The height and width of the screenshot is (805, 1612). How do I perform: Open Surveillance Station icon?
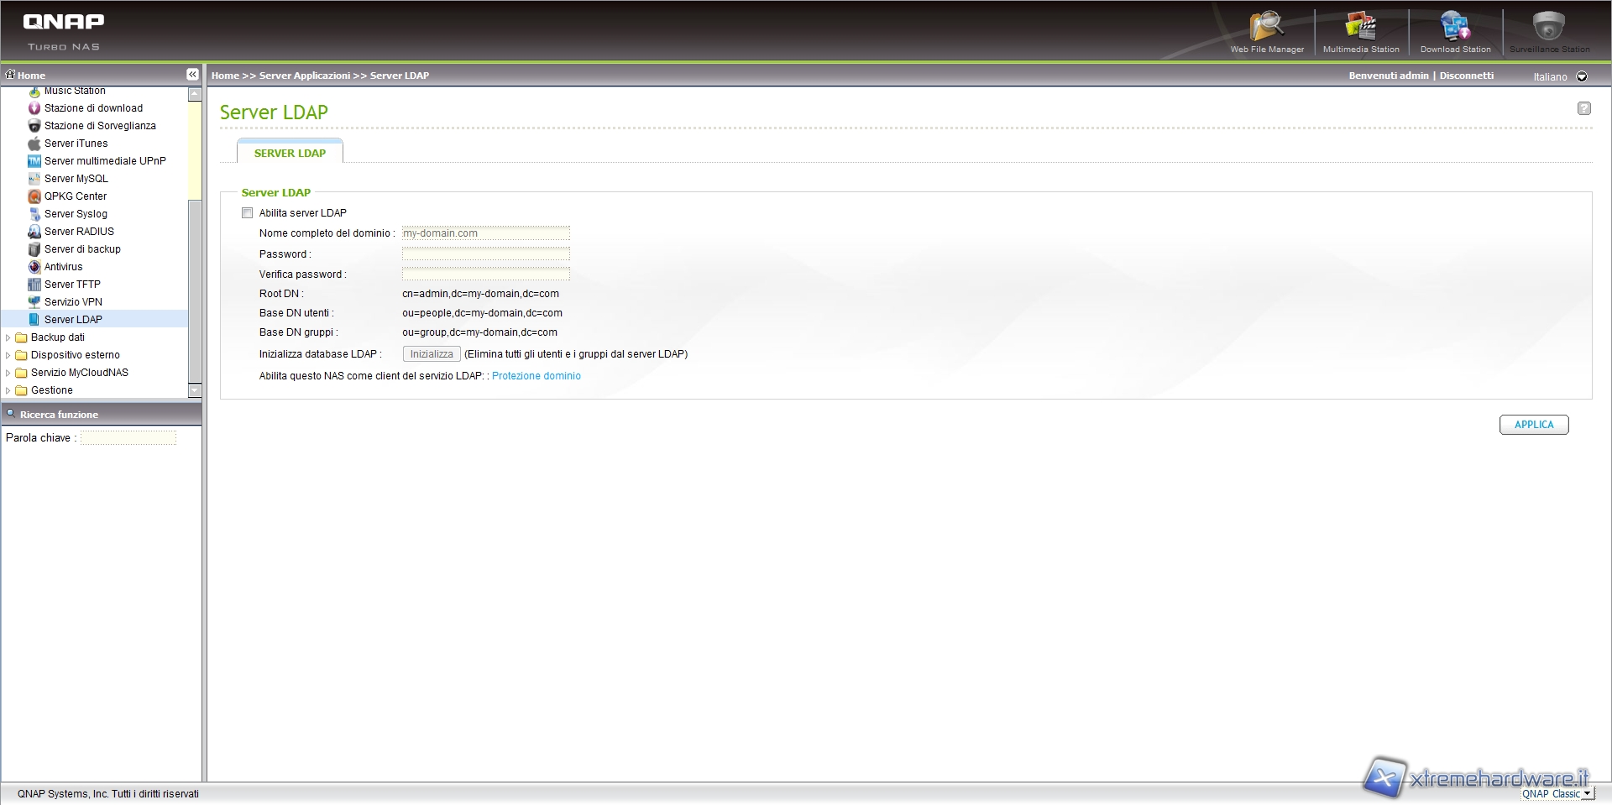pyautogui.click(x=1548, y=30)
